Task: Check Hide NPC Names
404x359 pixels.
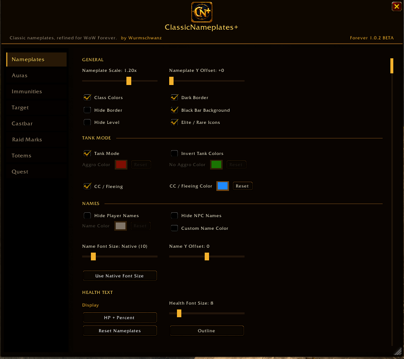Action: [x=175, y=216]
